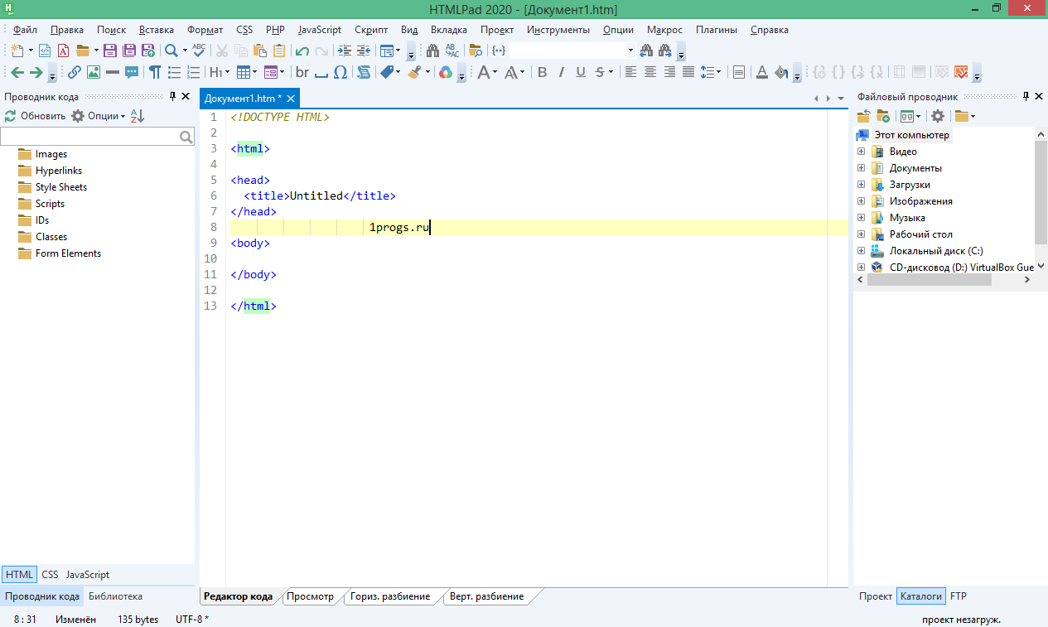Image resolution: width=1048 pixels, height=627 pixels.
Task: Insert a horizontal rule with the line icon
Action: point(113,72)
